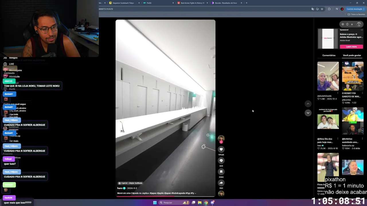This screenshot has height=206, width=367.
Task: Open the browser extensions puzzle icon
Action: (x=329, y=9)
